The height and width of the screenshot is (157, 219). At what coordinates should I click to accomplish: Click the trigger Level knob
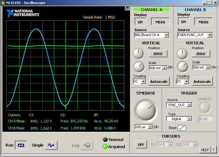pyautogui.click(x=205, y=107)
